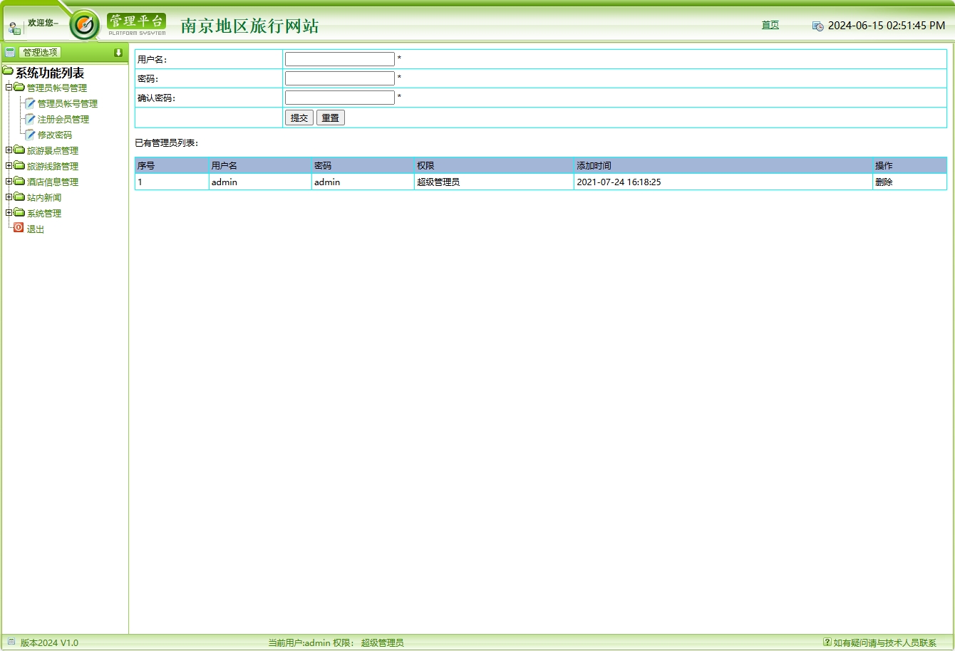Click the help icon in the status bar

[827, 642]
